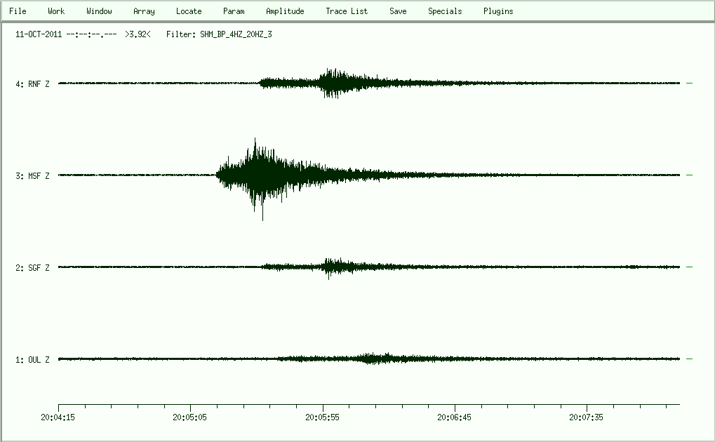Select trace label 1: OUL Z
Screen dimensions: 715x442
tap(32, 360)
